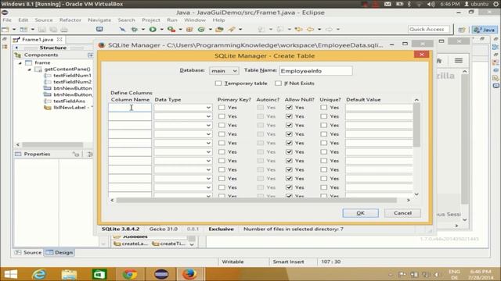The image size is (501, 281).
Task: Open the SQLite Manager hamburger menu icon
Action: point(459,61)
